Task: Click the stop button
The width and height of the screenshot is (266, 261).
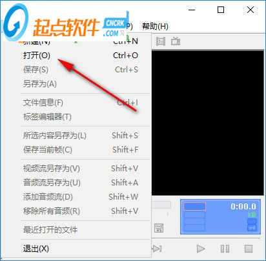Action: coord(249,249)
